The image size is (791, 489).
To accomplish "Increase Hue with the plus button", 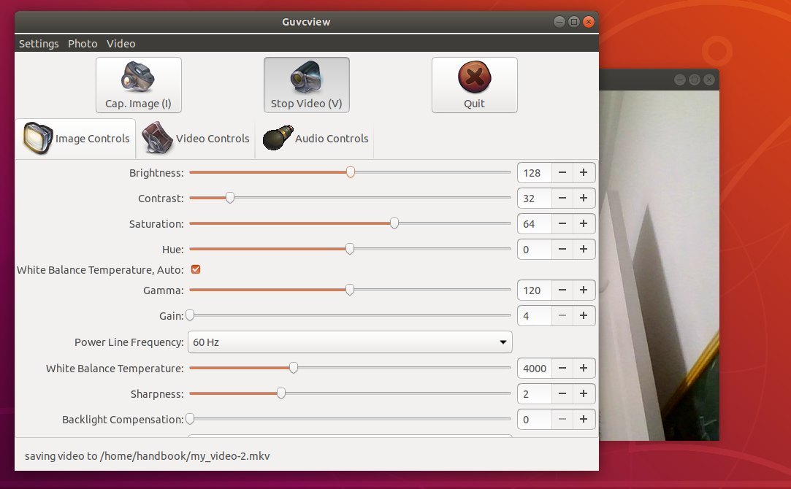I will point(584,249).
